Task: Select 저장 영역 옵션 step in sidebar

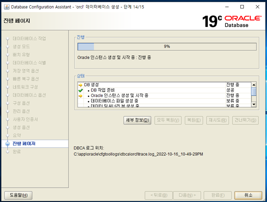Action: click(26, 71)
